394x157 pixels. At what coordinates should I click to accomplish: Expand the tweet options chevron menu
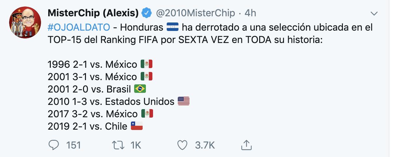pyautogui.click(x=374, y=13)
